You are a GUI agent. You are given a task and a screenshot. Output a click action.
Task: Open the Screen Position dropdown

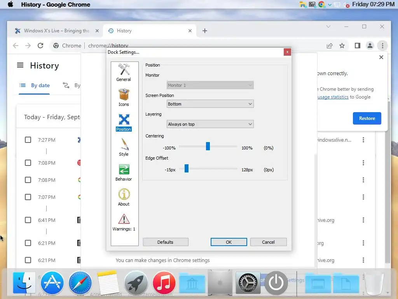tap(210, 104)
